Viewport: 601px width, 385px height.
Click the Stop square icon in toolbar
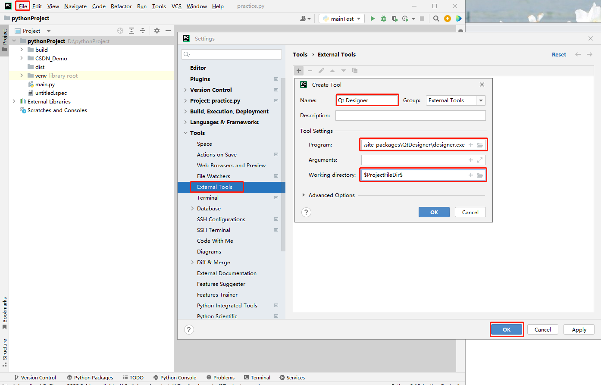(x=422, y=19)
